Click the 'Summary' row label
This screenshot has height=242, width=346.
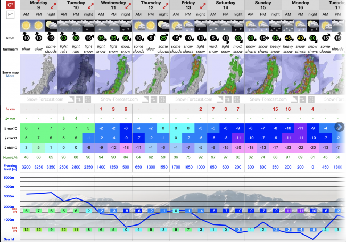[x=10, y=49]
